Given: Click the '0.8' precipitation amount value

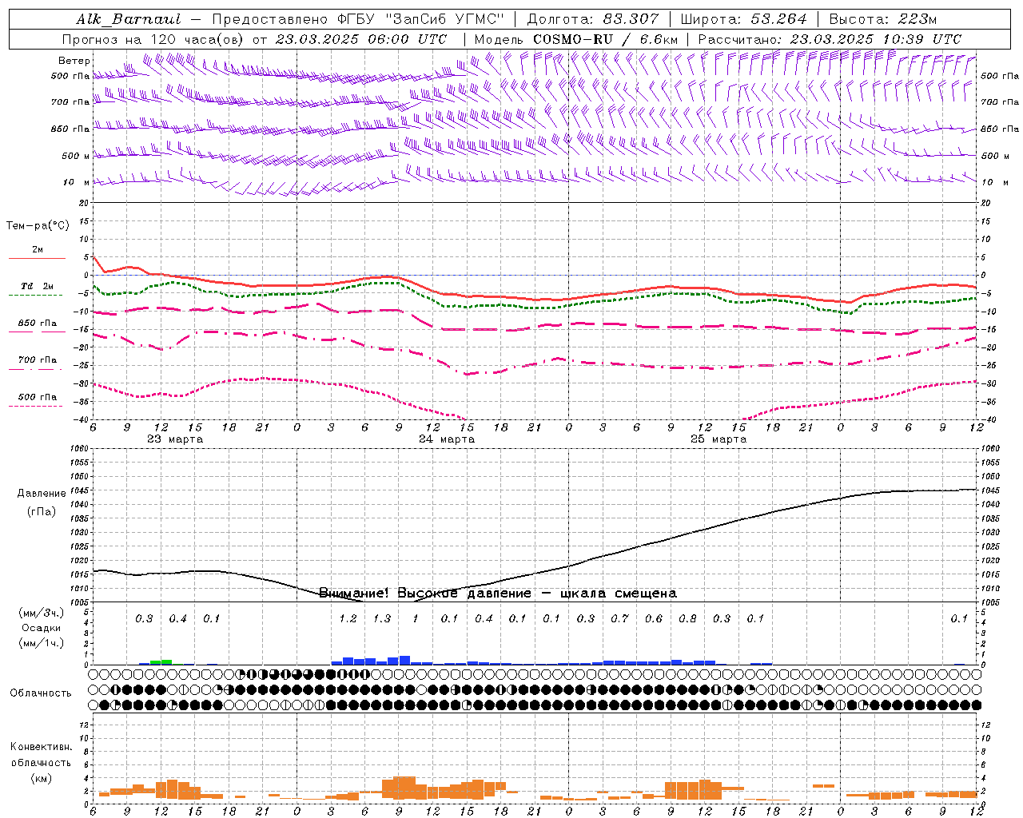Looking at the screenshot, I should point(687,618).
